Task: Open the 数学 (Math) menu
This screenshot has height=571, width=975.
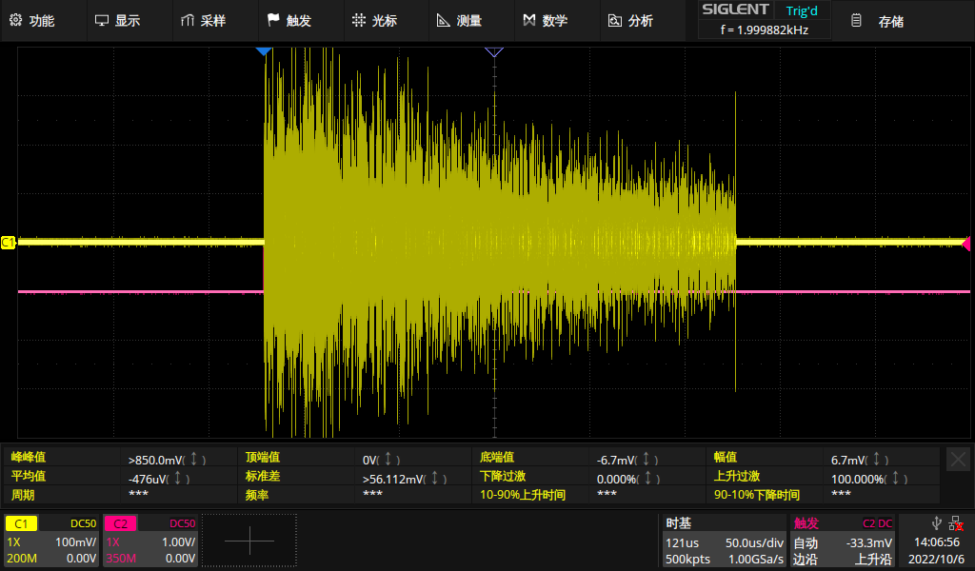Action: pos(545,21)
